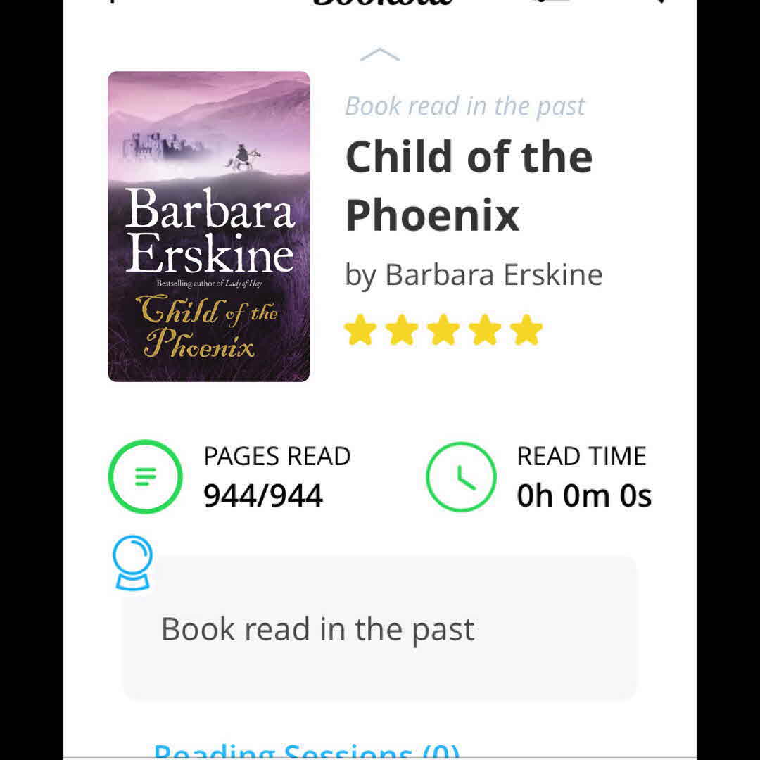
Task: Tap the italic 'Book read in the past' status
Action: (x=464, y=106)
